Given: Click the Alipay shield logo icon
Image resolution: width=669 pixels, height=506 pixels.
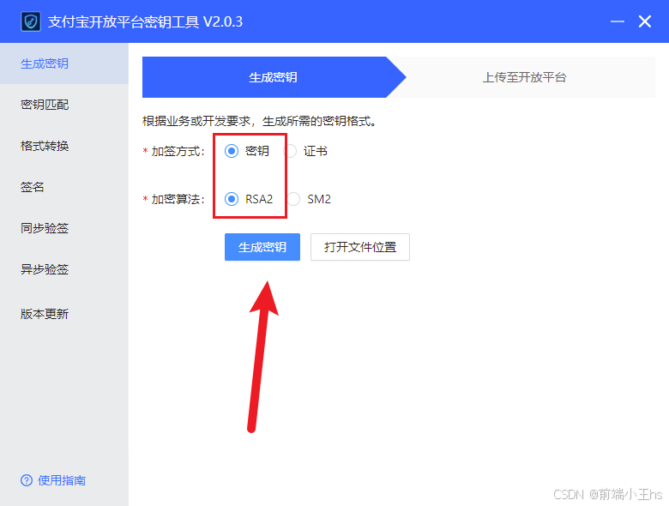Looking at the screenshot, I should [x=31, y=21].
